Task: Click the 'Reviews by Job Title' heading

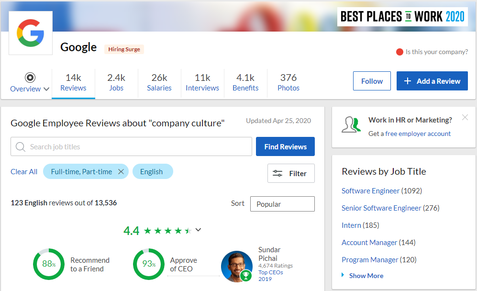Action: click(384, 171)
